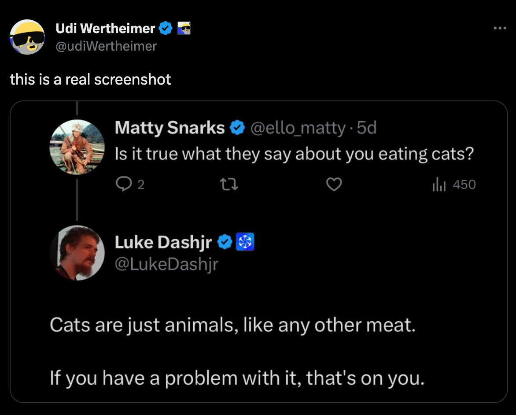
Task: Click the @LukeDashjr handle
Action: click(x=166, y=264)
